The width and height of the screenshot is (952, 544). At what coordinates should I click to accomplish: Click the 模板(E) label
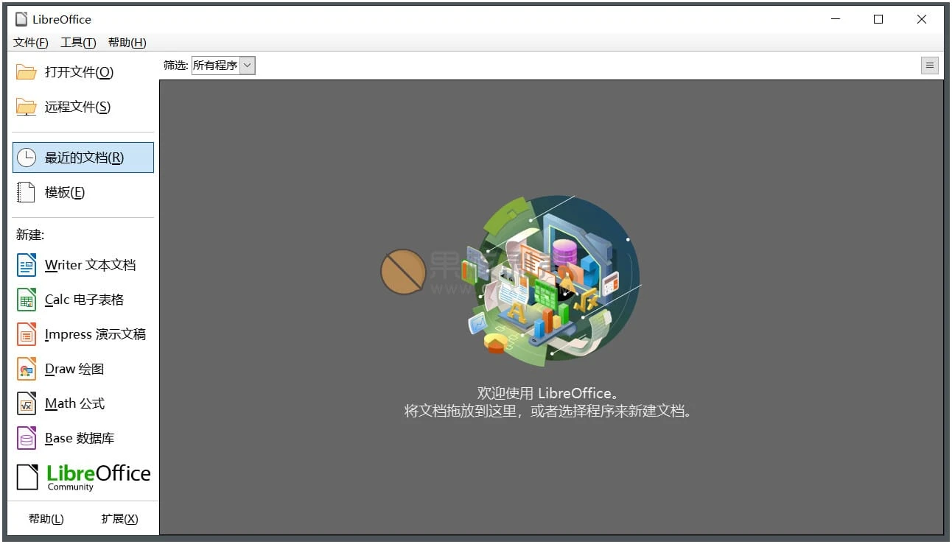coord(65,192)
